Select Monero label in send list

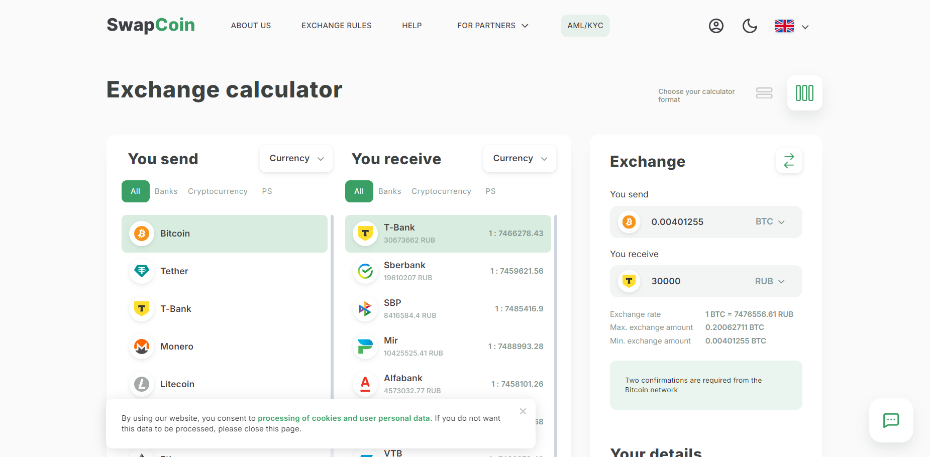point(177,347)
